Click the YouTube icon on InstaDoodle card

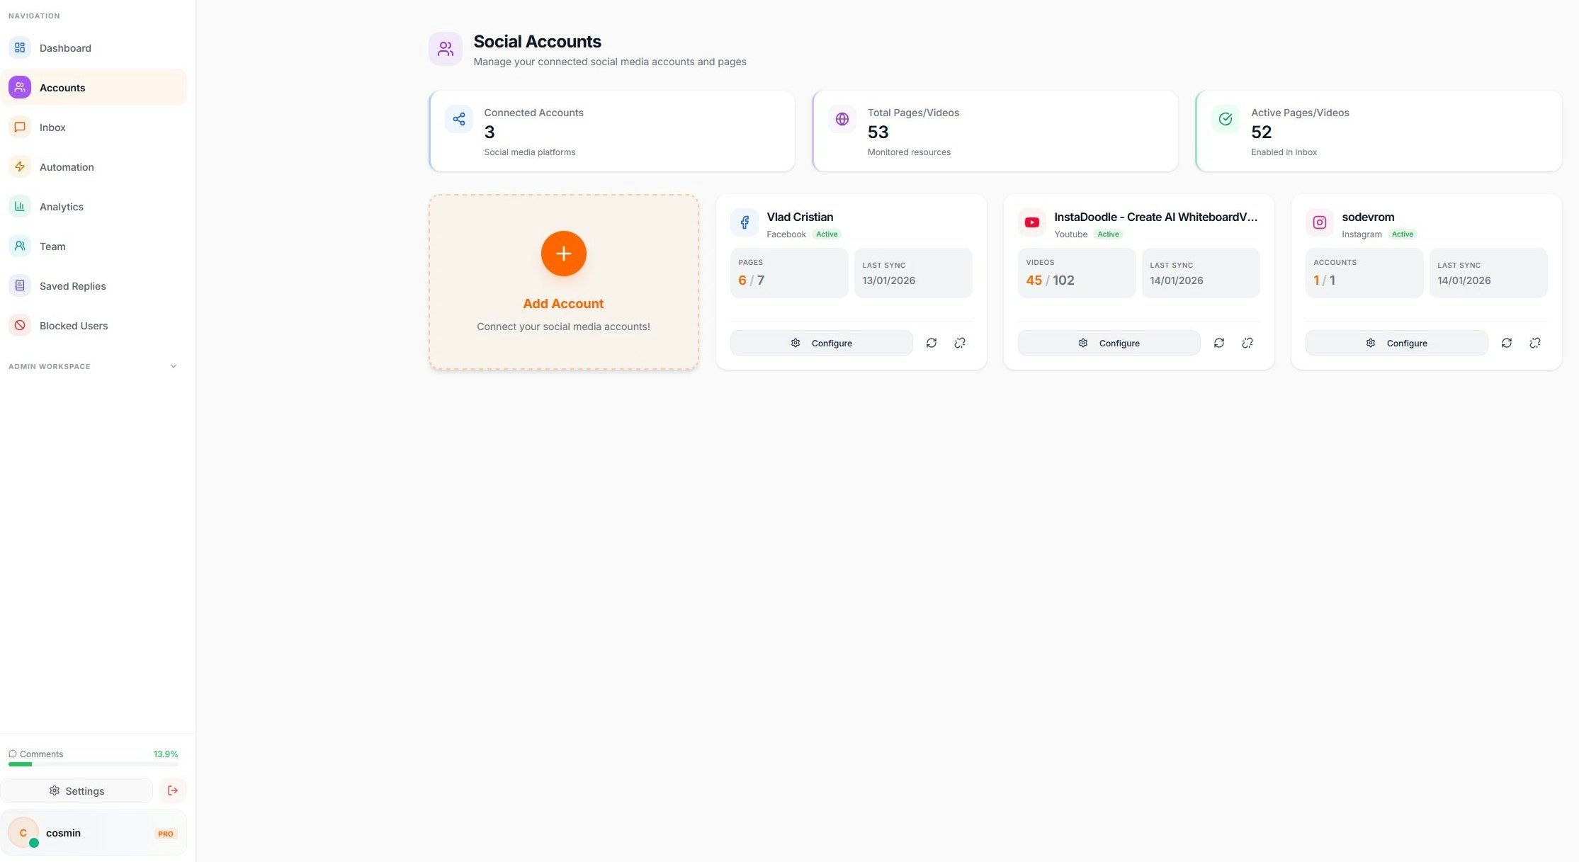[1031, 222]
